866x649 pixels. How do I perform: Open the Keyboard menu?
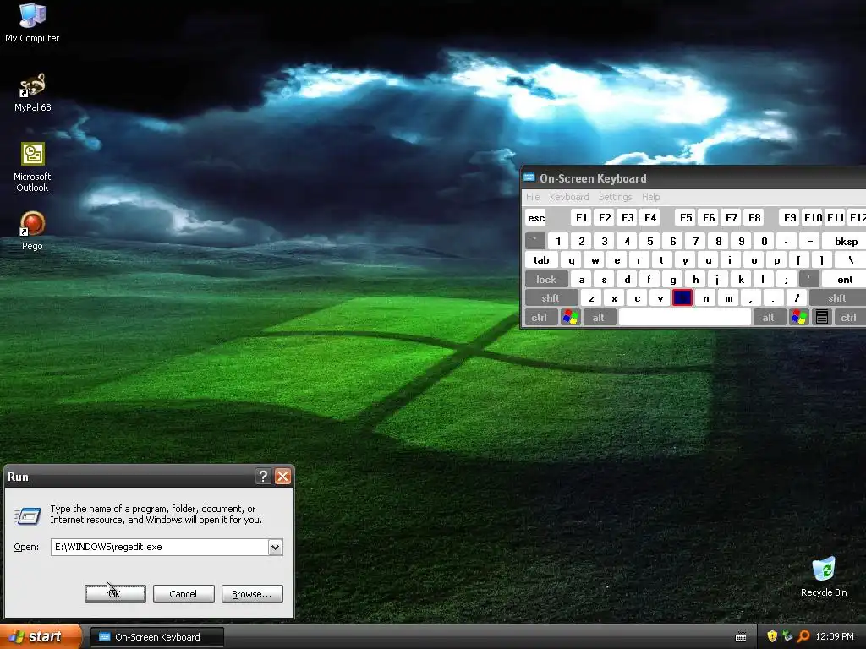pyautogui.click(x=569, y=197)
